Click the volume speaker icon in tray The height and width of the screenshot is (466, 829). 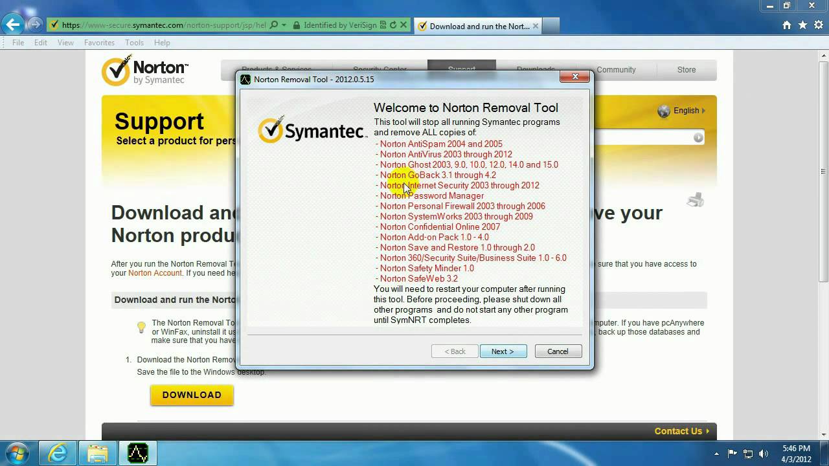click(764, 454)
